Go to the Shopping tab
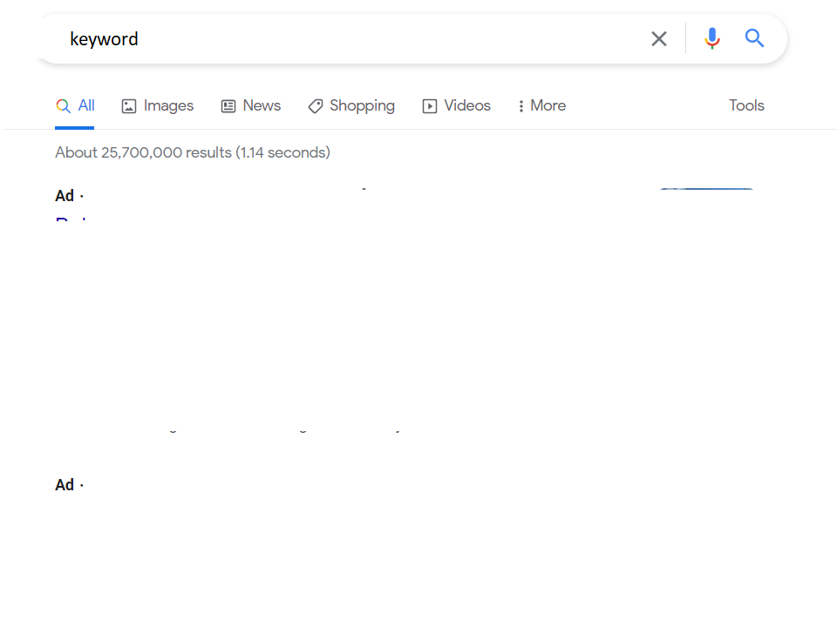The image size is (837, 634). pos(351,105)
